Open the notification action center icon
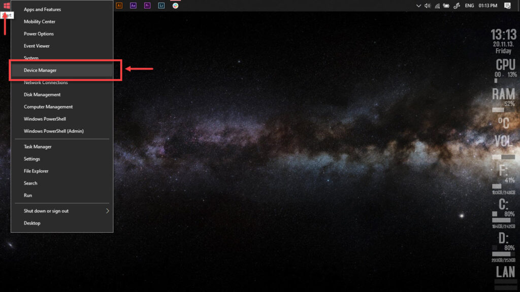 pos(507,6)
